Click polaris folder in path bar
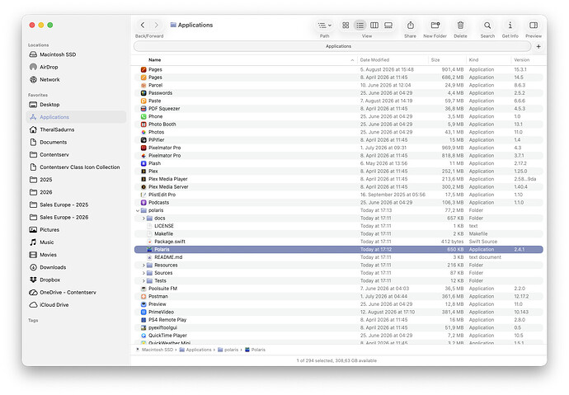Image resolution: width=569 pixels, height=395 pixels. [228, 350]
